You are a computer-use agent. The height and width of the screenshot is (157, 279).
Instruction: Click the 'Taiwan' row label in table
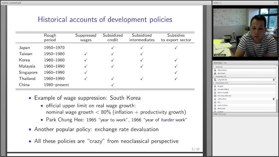click(x=26, y=54)
